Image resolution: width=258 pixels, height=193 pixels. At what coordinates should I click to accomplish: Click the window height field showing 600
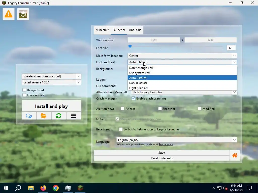click(x=210, y=40)
